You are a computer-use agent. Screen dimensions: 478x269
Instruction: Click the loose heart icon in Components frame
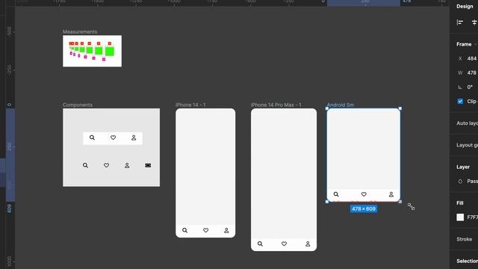coord(106,165)
